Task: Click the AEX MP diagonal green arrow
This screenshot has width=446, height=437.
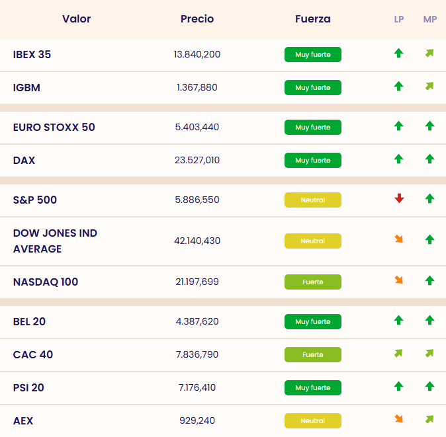Action: pyautogui.click(x=429, y=419)
